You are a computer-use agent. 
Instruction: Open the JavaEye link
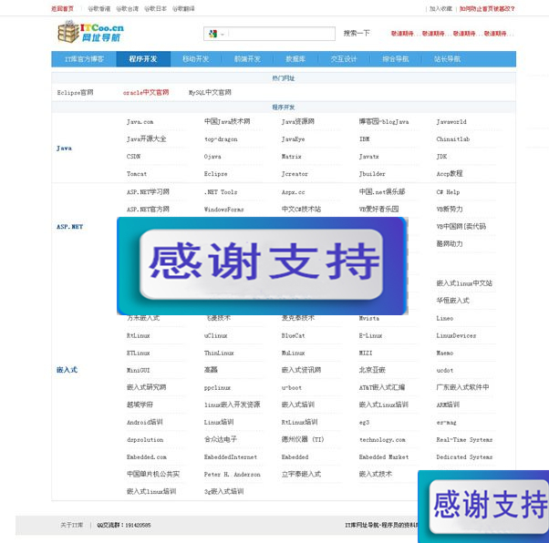[293, 139]
